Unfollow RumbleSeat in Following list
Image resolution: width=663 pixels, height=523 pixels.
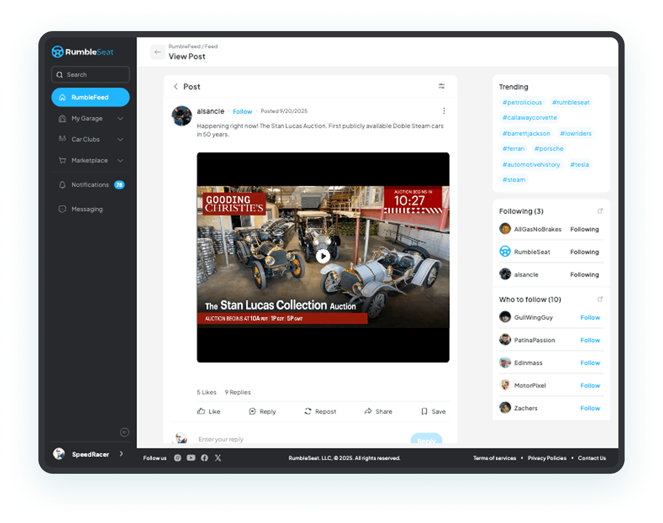point(584,252)
